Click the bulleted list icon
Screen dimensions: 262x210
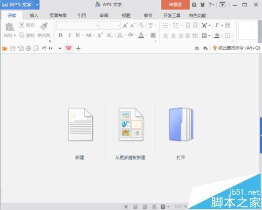165,26
